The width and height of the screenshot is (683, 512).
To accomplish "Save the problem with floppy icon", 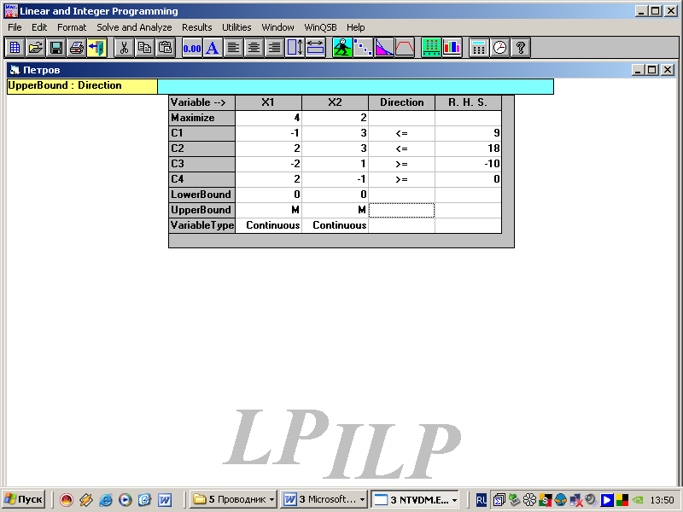I will point(55,48).
